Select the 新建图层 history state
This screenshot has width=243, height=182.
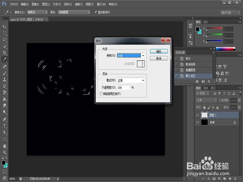point(193,70)
